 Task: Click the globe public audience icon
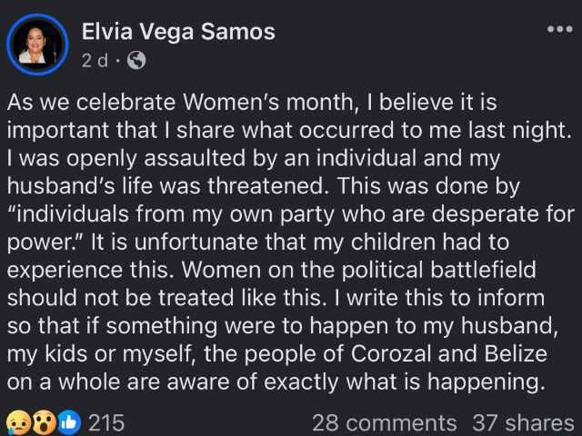pos(136,61)
